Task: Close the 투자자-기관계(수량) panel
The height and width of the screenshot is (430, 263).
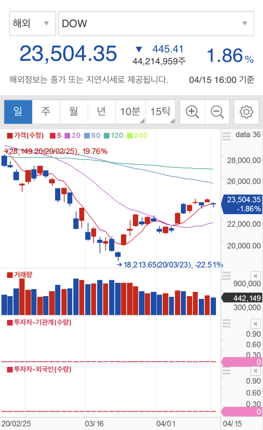Action: pos(256,324)
